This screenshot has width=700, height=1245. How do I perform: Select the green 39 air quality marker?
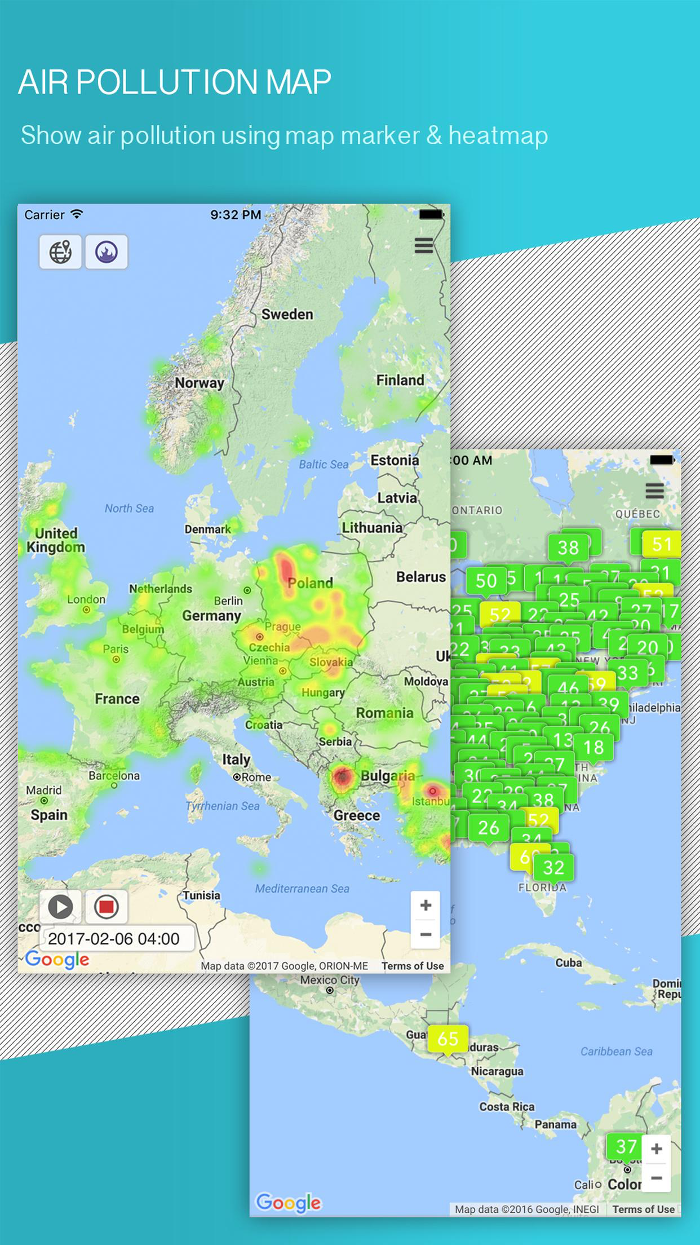(609, 704)
